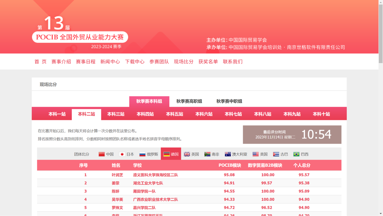Click the POCIB competition logo
The width and height of the screenshot is (383, 216).
coord(80,32)
